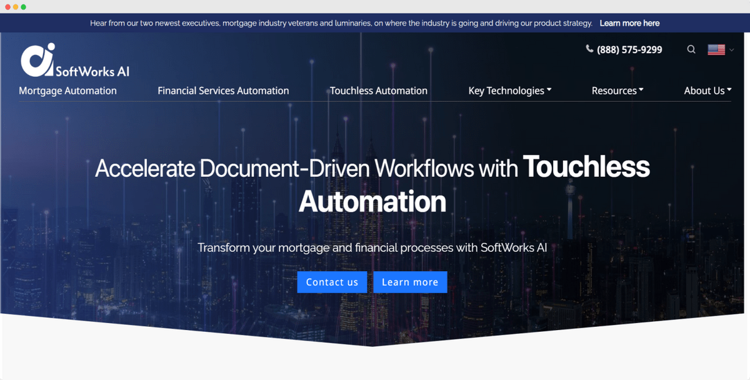Viewport: 750px width, 380px height.
Task: Click the yellow minimize window button
Action: click(x=16, y=7)
